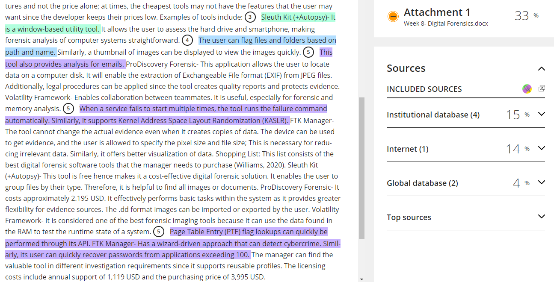
Task: Click the 4 % Global database score
Action: click(x=521, y=183)
